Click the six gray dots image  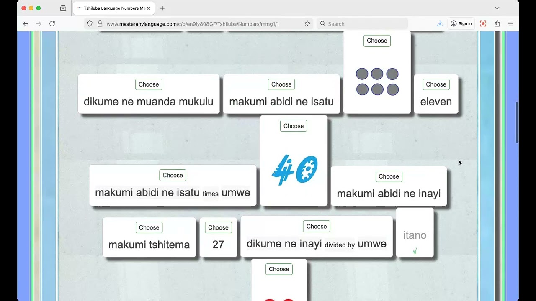pyautogui.click(x=377, y=82)
